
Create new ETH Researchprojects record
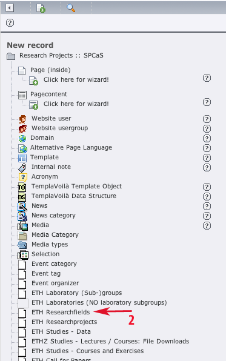[x=64, y=322]
